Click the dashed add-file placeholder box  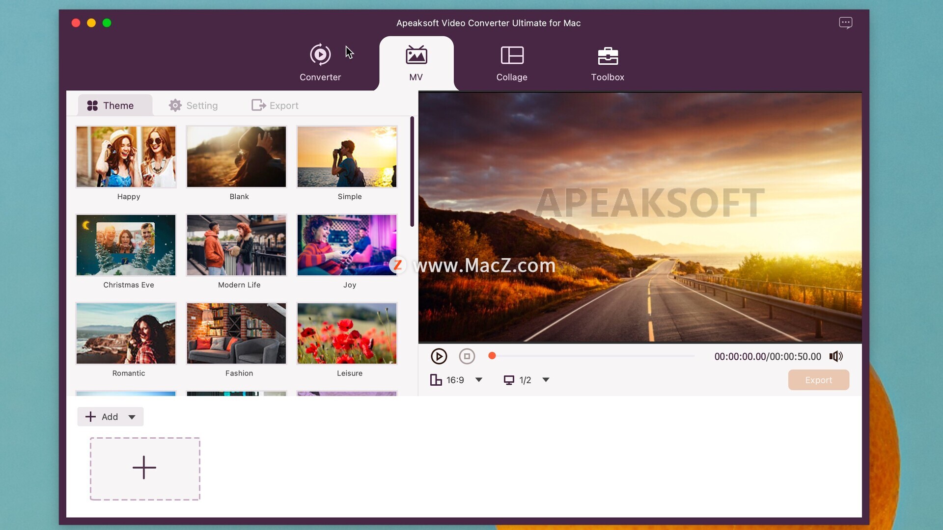(x=145, y=469)
